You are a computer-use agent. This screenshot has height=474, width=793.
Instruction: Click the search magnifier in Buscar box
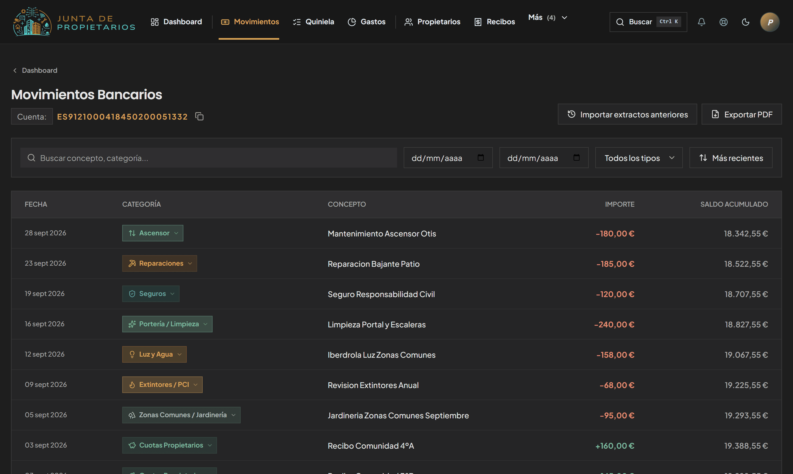tap(620, 22)
